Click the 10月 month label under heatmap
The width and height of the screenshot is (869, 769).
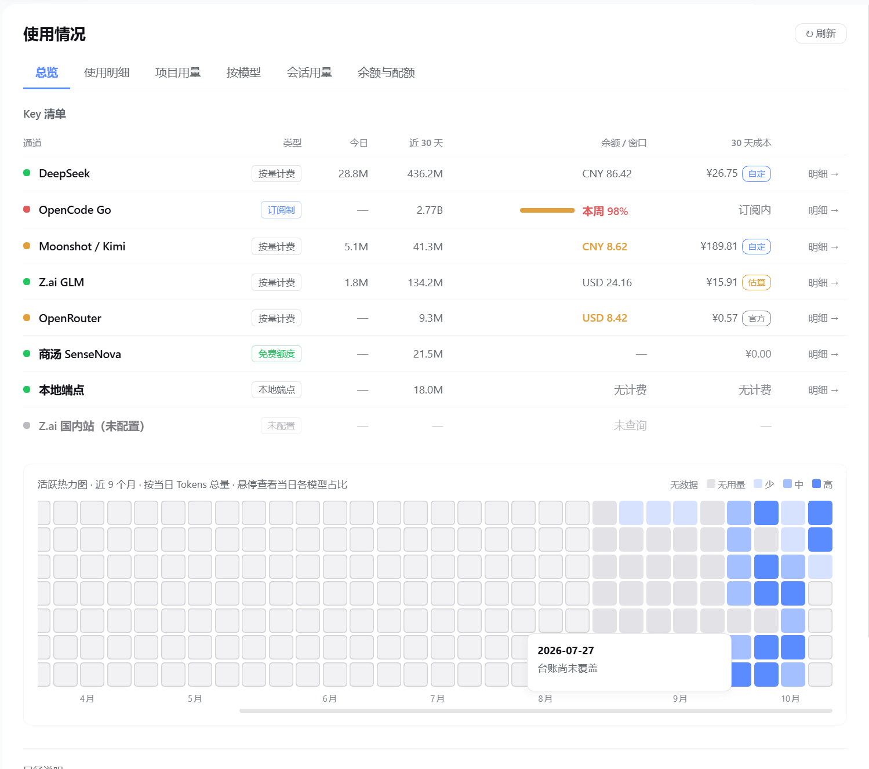[790, 699]
